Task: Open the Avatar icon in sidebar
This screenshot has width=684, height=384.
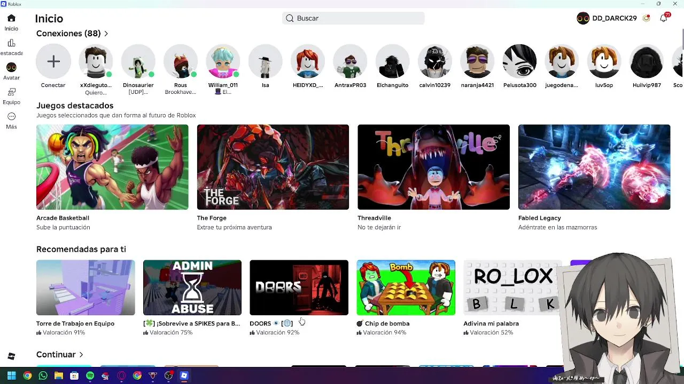Action: coord(11,67)
